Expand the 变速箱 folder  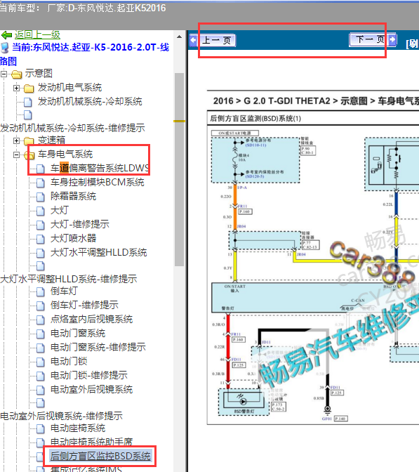[x=17, y=140]
